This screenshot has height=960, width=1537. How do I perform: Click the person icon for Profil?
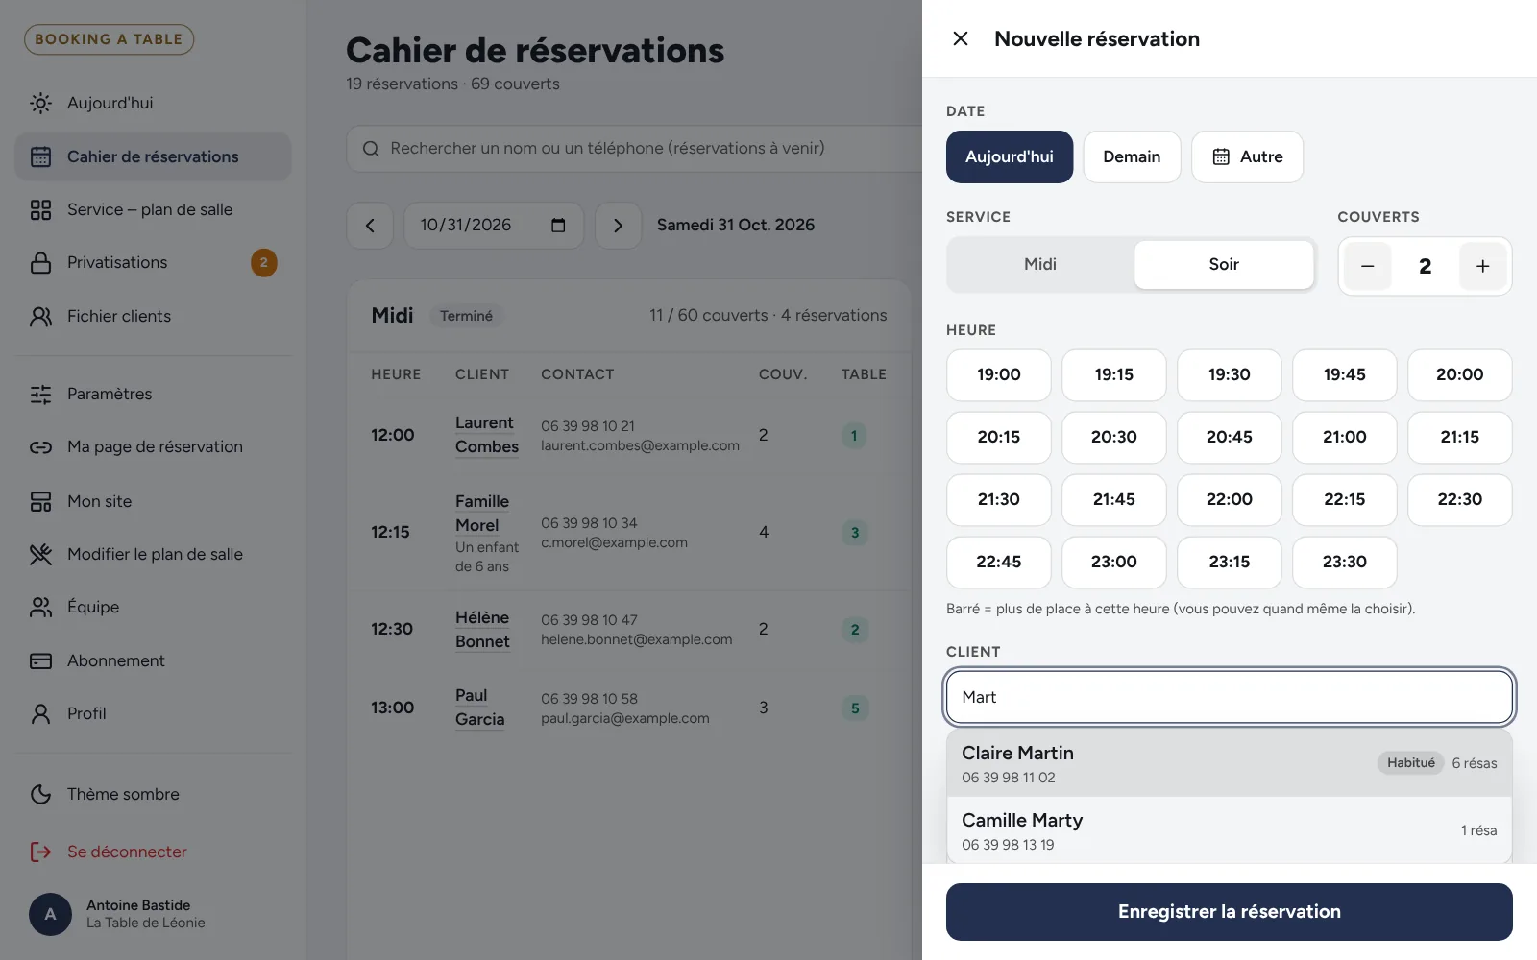pyautogui.click(x=40, y=713)
